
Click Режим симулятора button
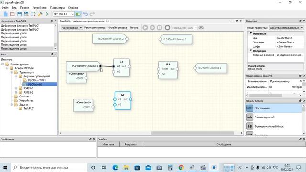95,28
